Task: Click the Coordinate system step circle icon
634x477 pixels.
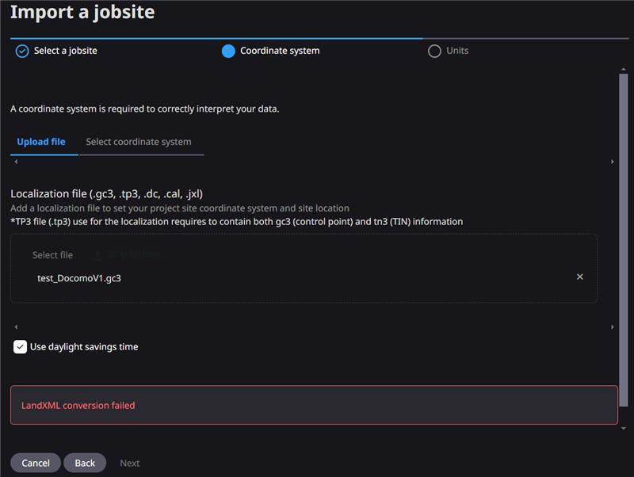Action: point(228,52)
